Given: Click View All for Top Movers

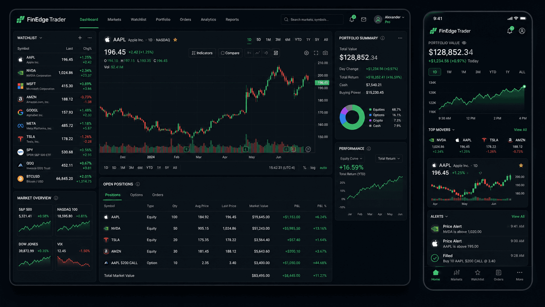Looking at the screenshot, I should click(520, 130).
